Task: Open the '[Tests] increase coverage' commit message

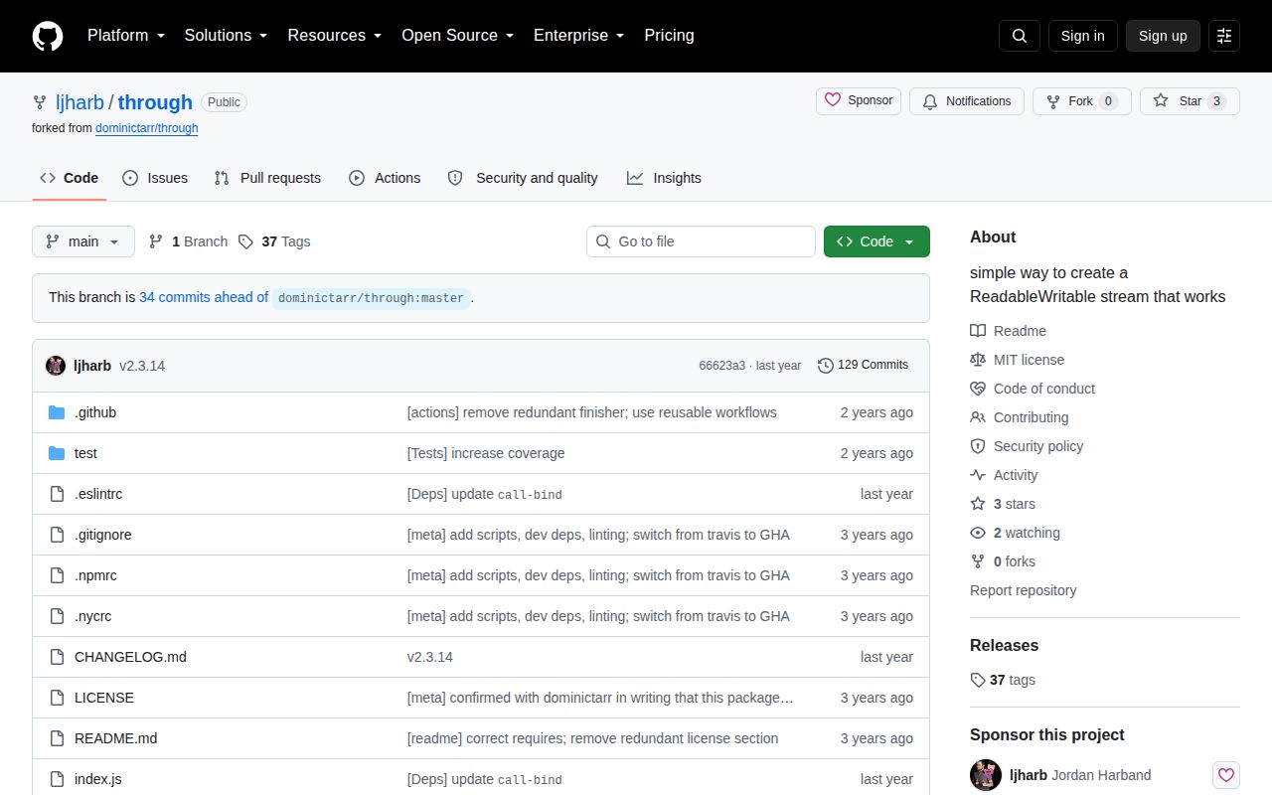Action: point(486,453)
